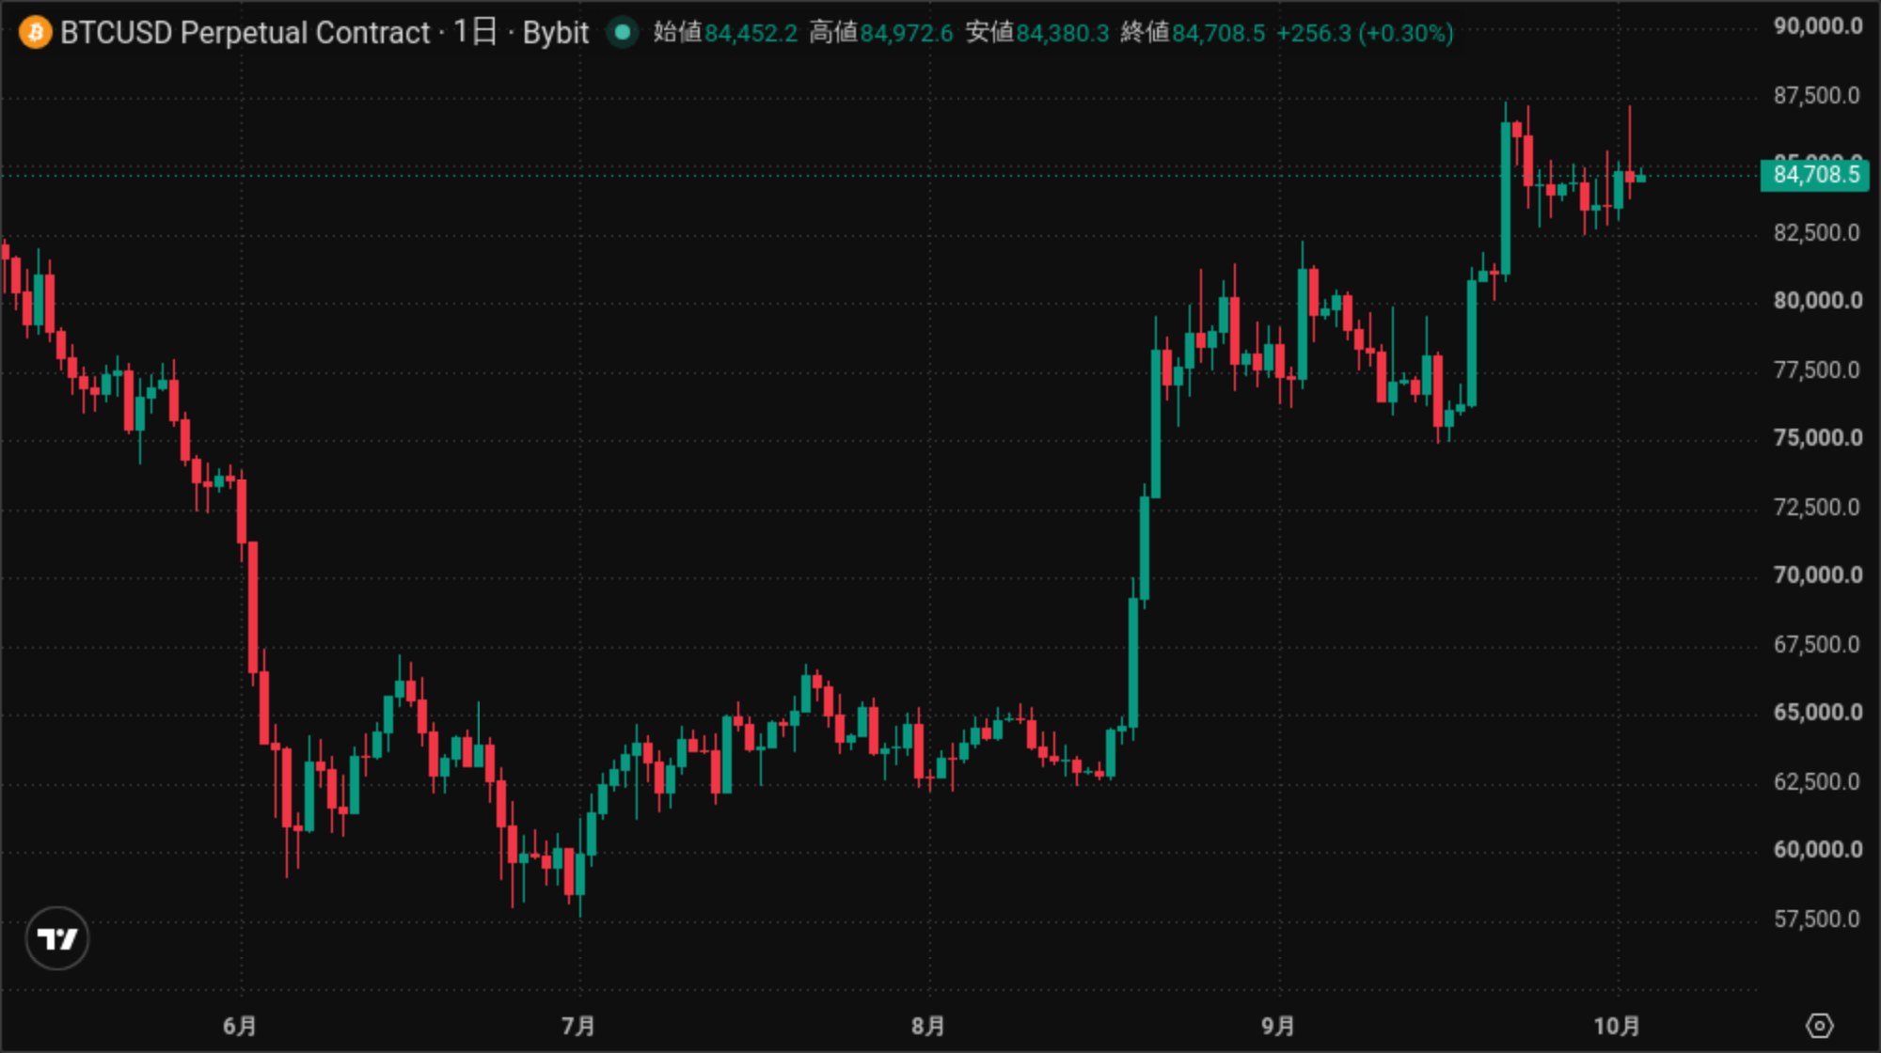Screen dimensions: 1881x1053
Task: Click the 82,500.0 price axis label
Action: coord(1817,233)
